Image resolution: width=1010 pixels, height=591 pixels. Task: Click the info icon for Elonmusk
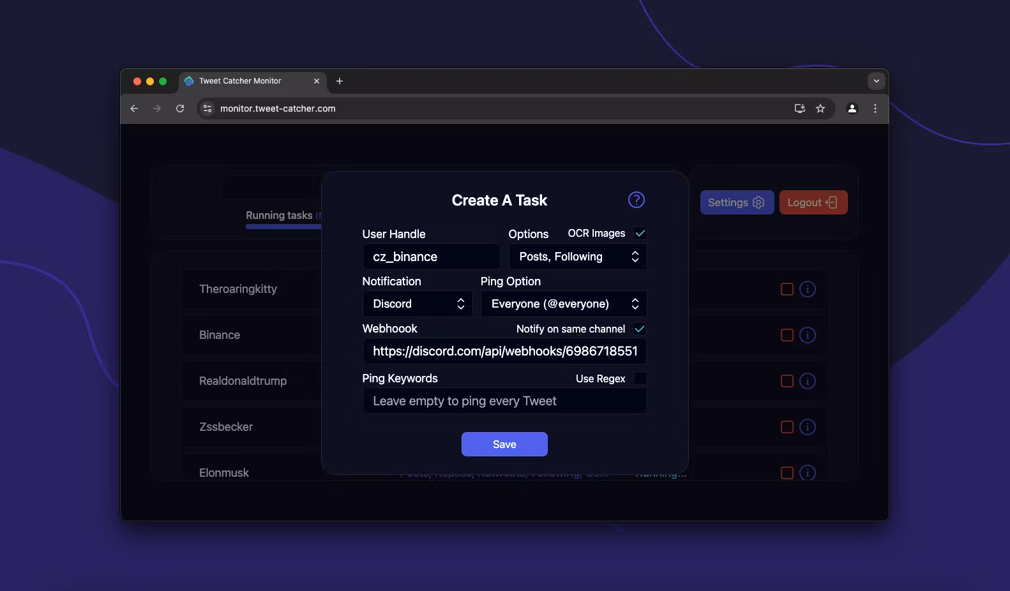(808, 473)
